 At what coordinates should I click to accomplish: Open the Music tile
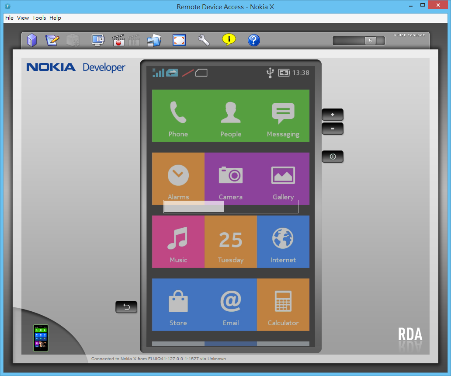pyautogui.click(x=178, y=242)
